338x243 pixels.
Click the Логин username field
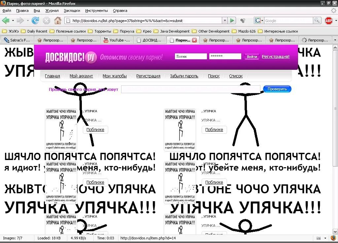tap(191, 56)
